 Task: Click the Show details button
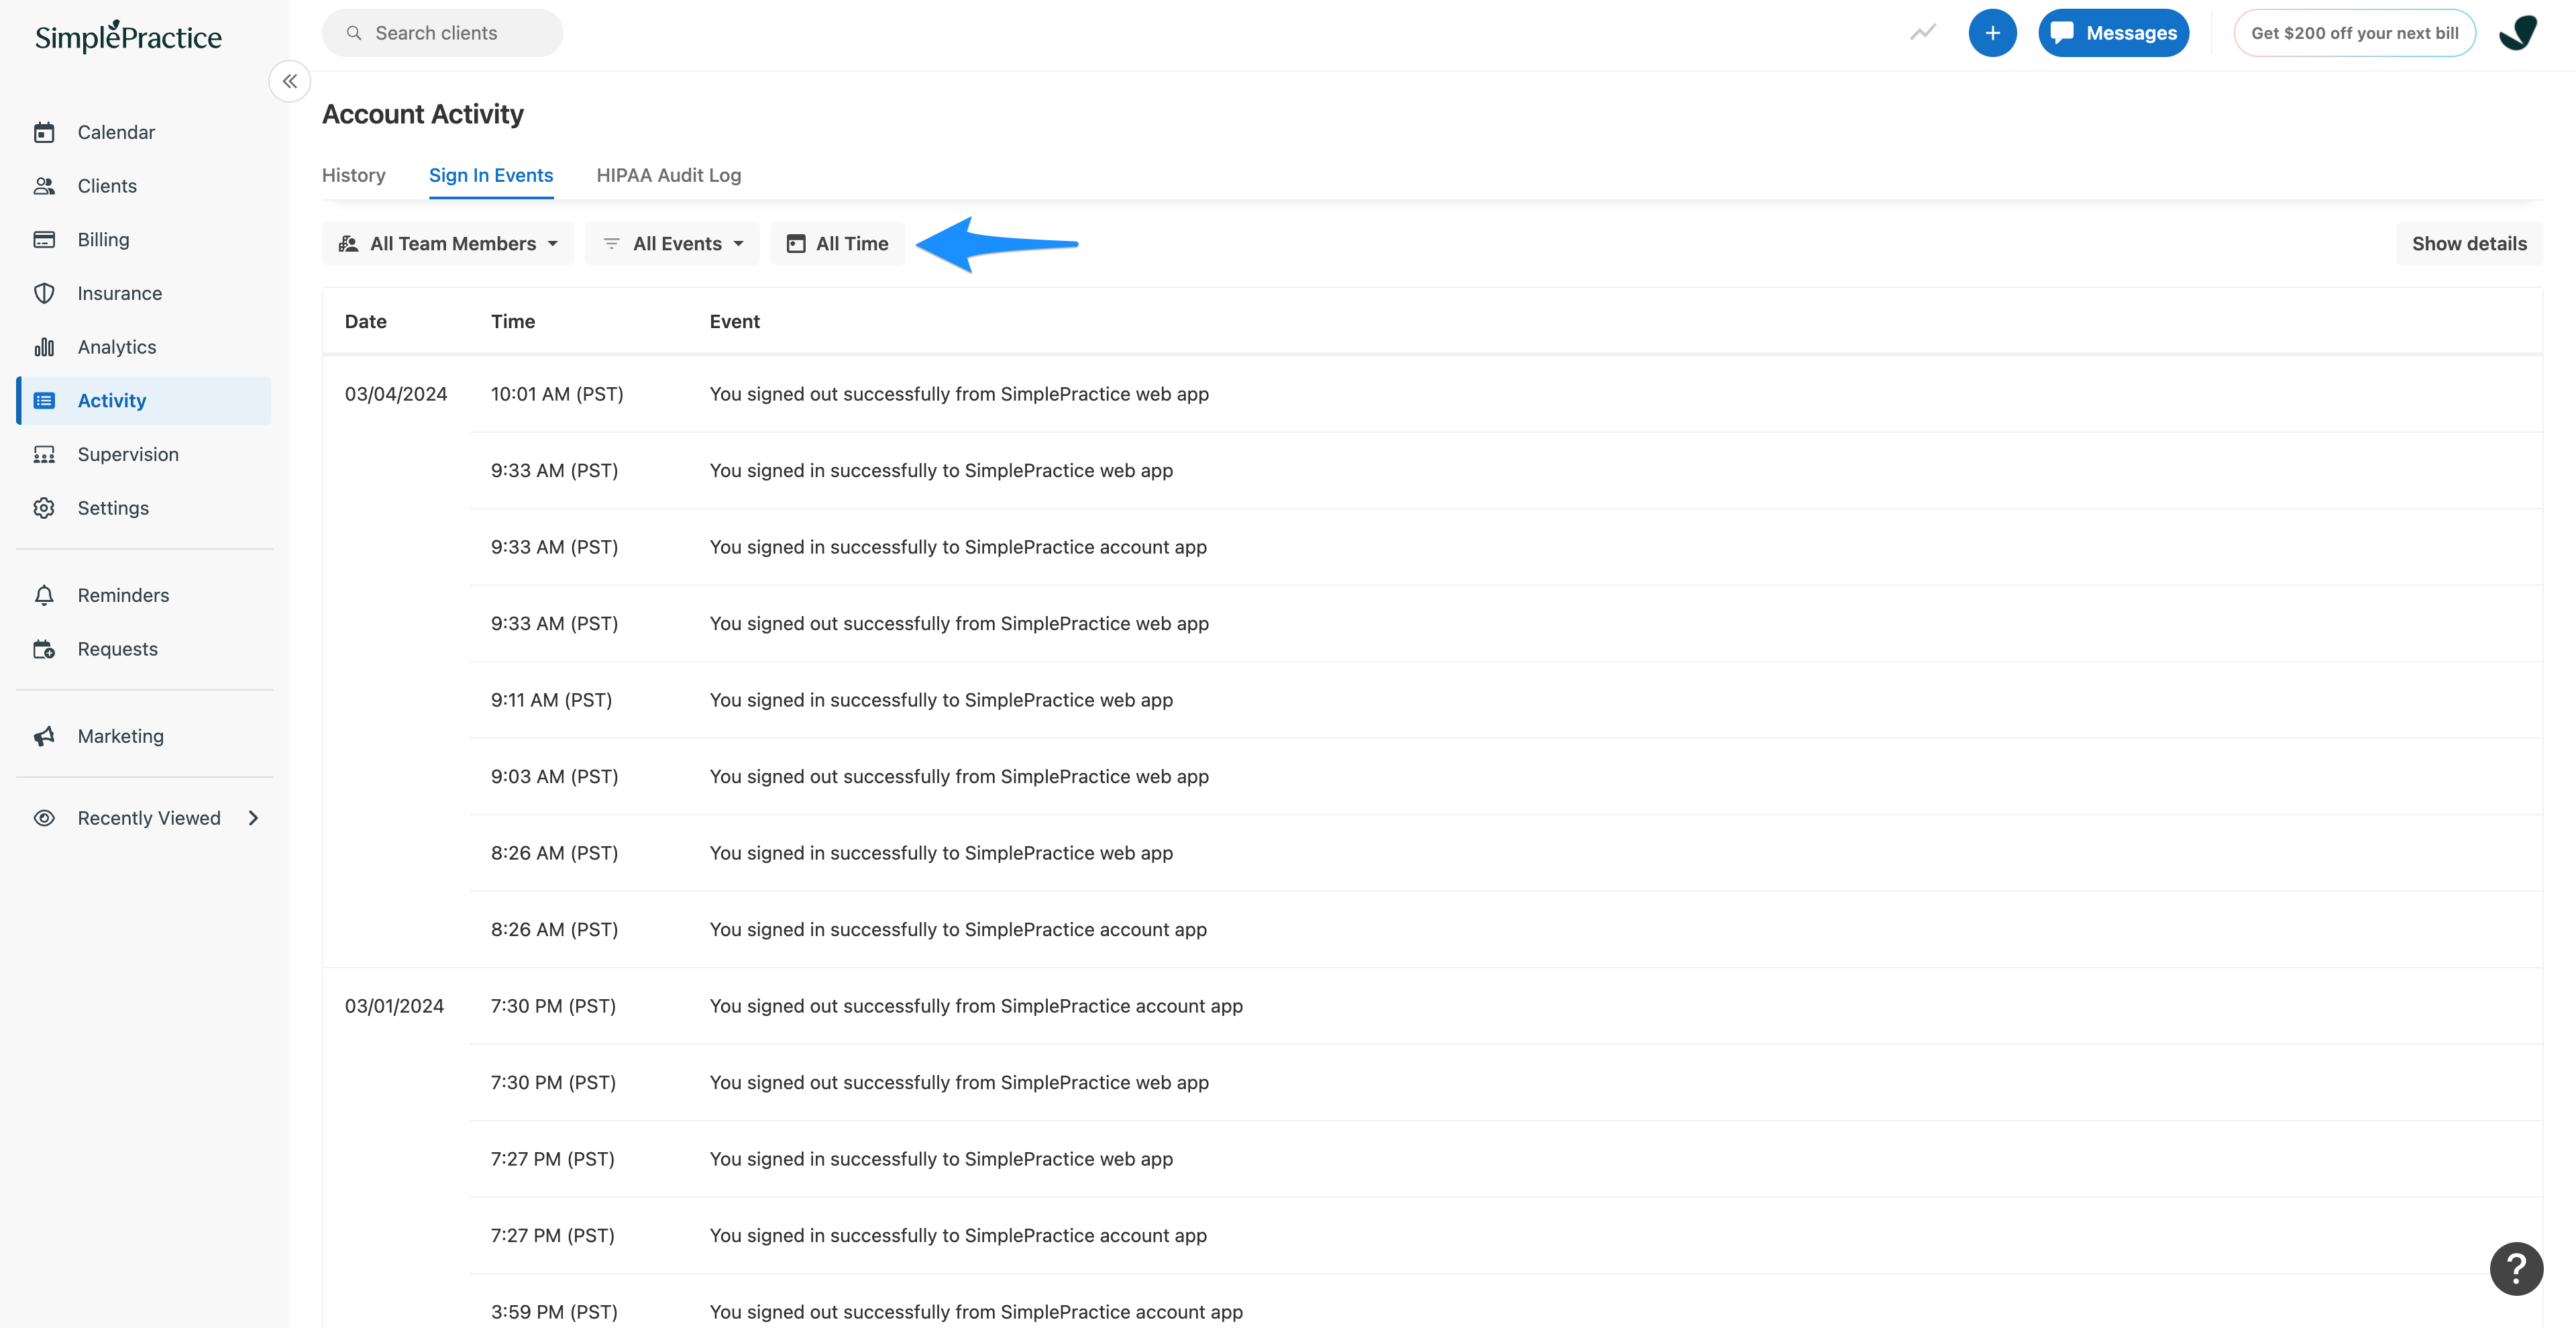pos(2469,244)
